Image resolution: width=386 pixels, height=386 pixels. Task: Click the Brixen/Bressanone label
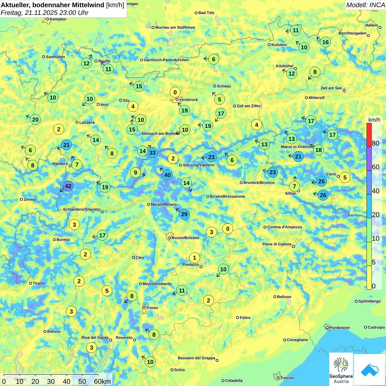[227, 196]
